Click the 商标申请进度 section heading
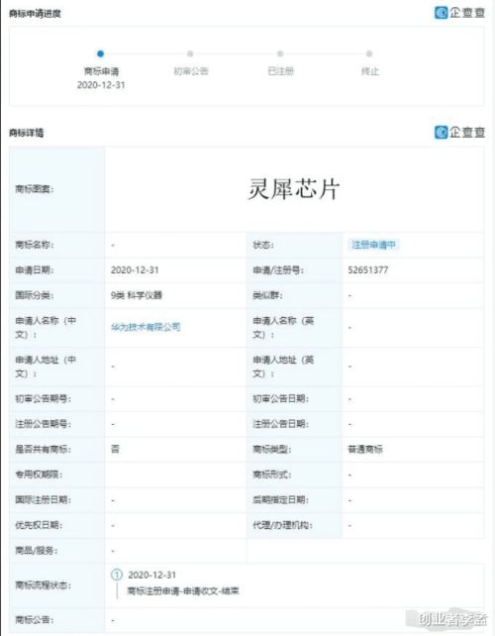 [35, 14]
